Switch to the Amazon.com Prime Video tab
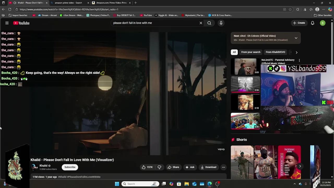 (112, 3)
